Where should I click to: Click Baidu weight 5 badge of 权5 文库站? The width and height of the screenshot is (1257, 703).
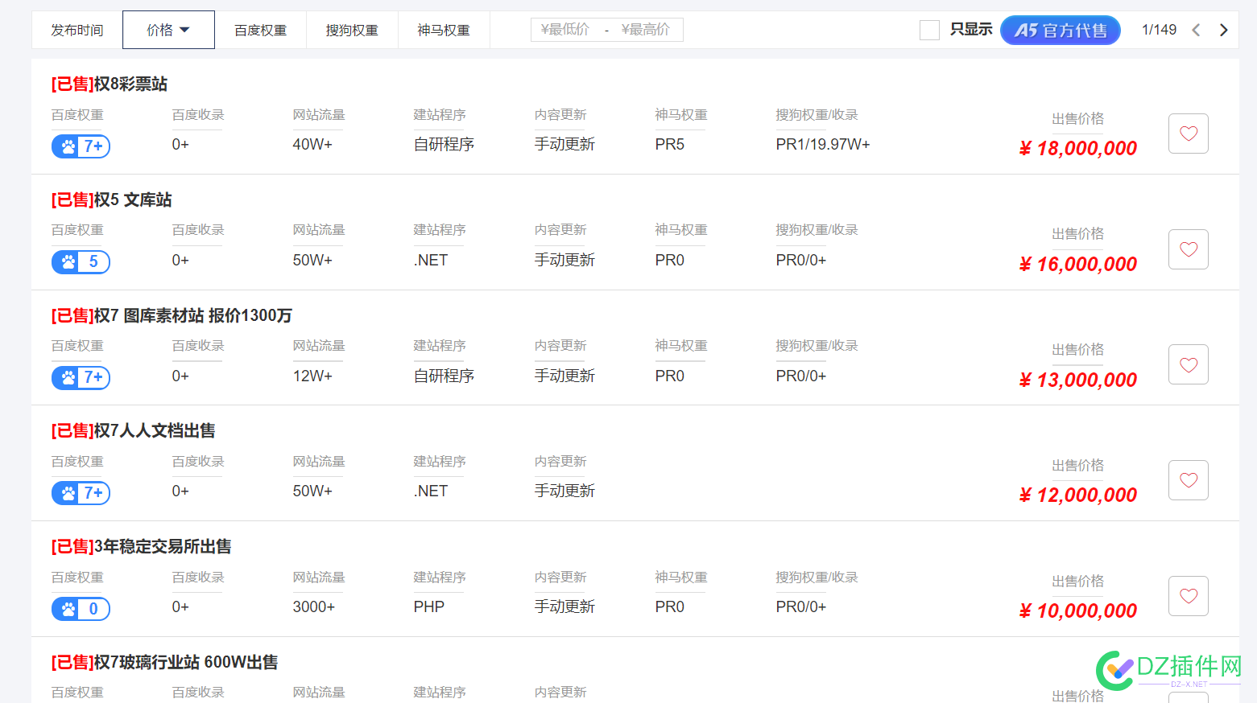coord(81,262)
